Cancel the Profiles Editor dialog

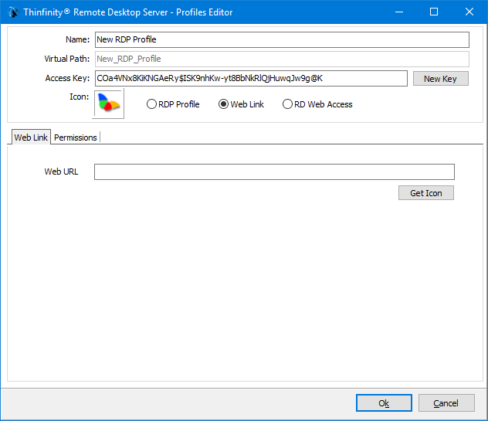446,403
